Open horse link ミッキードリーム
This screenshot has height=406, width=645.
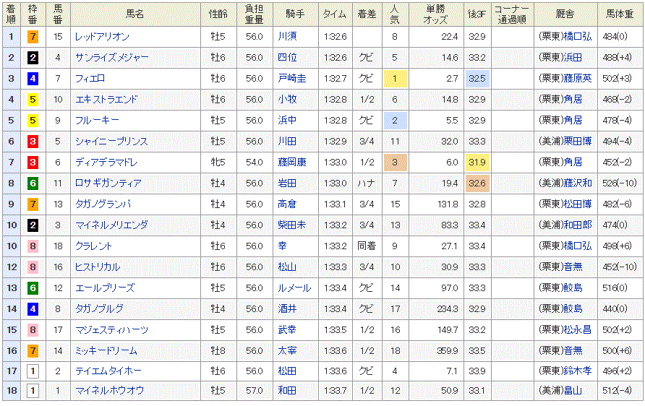coord(106,351)
